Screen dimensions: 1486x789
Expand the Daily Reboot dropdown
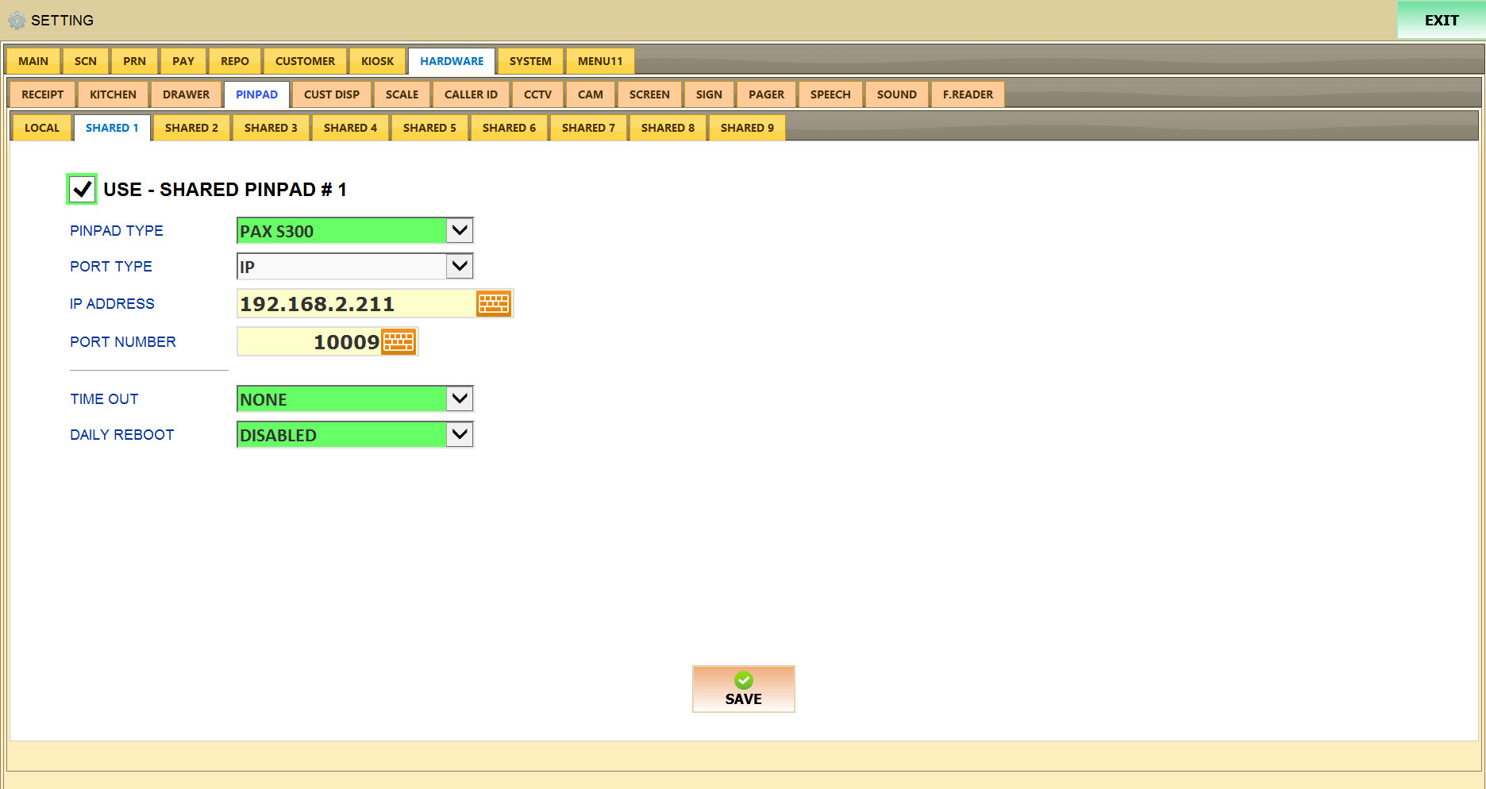point(460,434)
